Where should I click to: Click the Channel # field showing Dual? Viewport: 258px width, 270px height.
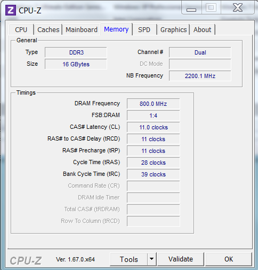(x=200, y=52)
